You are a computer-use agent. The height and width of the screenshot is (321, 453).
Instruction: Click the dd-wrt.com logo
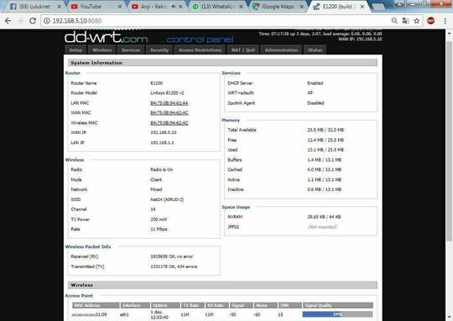(106, 37)
